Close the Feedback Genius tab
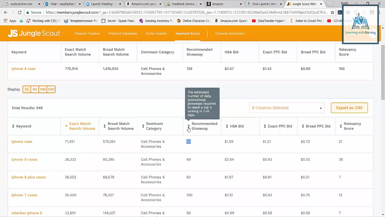Image resolution: width=385 pixels, height=217 pixels. pyautogui.click(x=200, y=4)
